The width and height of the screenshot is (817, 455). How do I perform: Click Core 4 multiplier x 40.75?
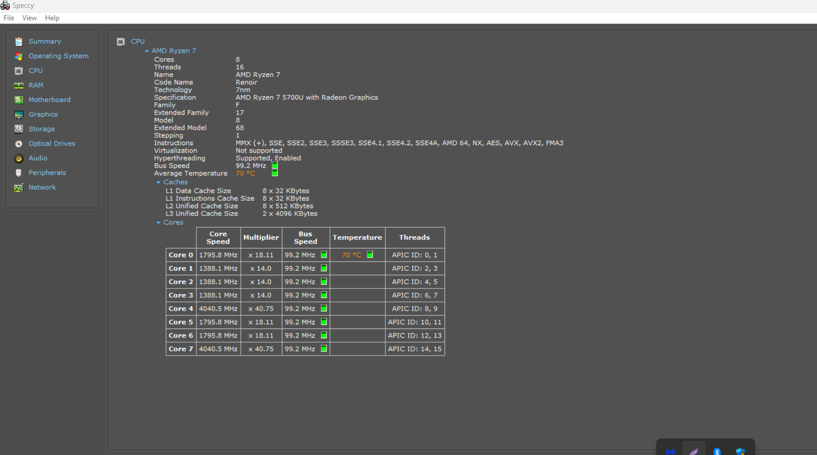261,308
